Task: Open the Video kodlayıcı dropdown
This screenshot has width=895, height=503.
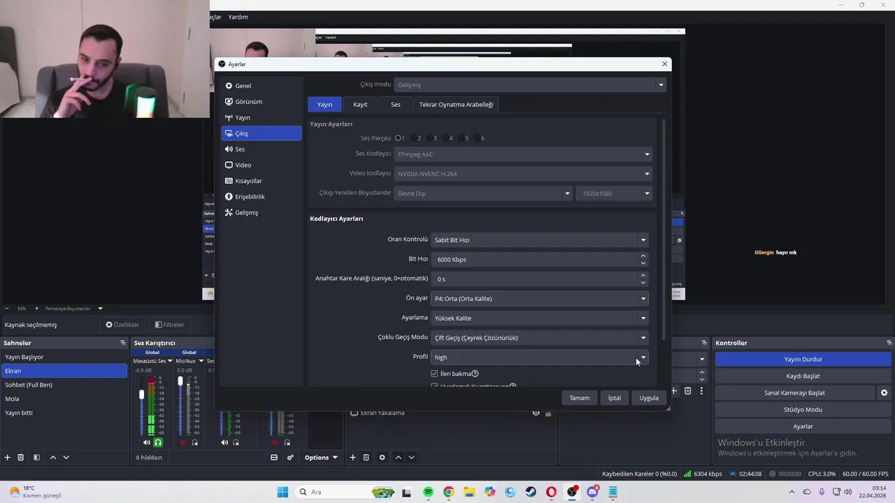Action: click(x=523, y=173)
